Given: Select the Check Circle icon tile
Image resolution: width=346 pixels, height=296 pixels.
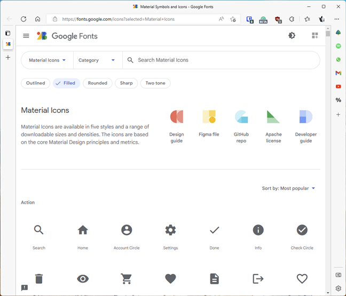Looking at the screenshot, I should (302, 237).
